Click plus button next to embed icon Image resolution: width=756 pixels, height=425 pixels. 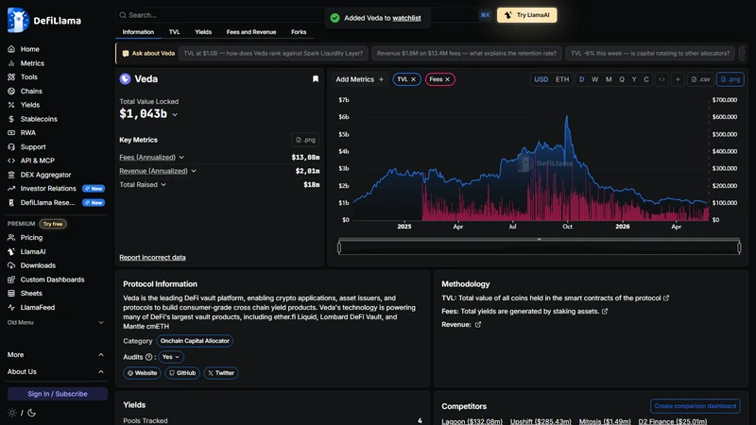(678, 79)
